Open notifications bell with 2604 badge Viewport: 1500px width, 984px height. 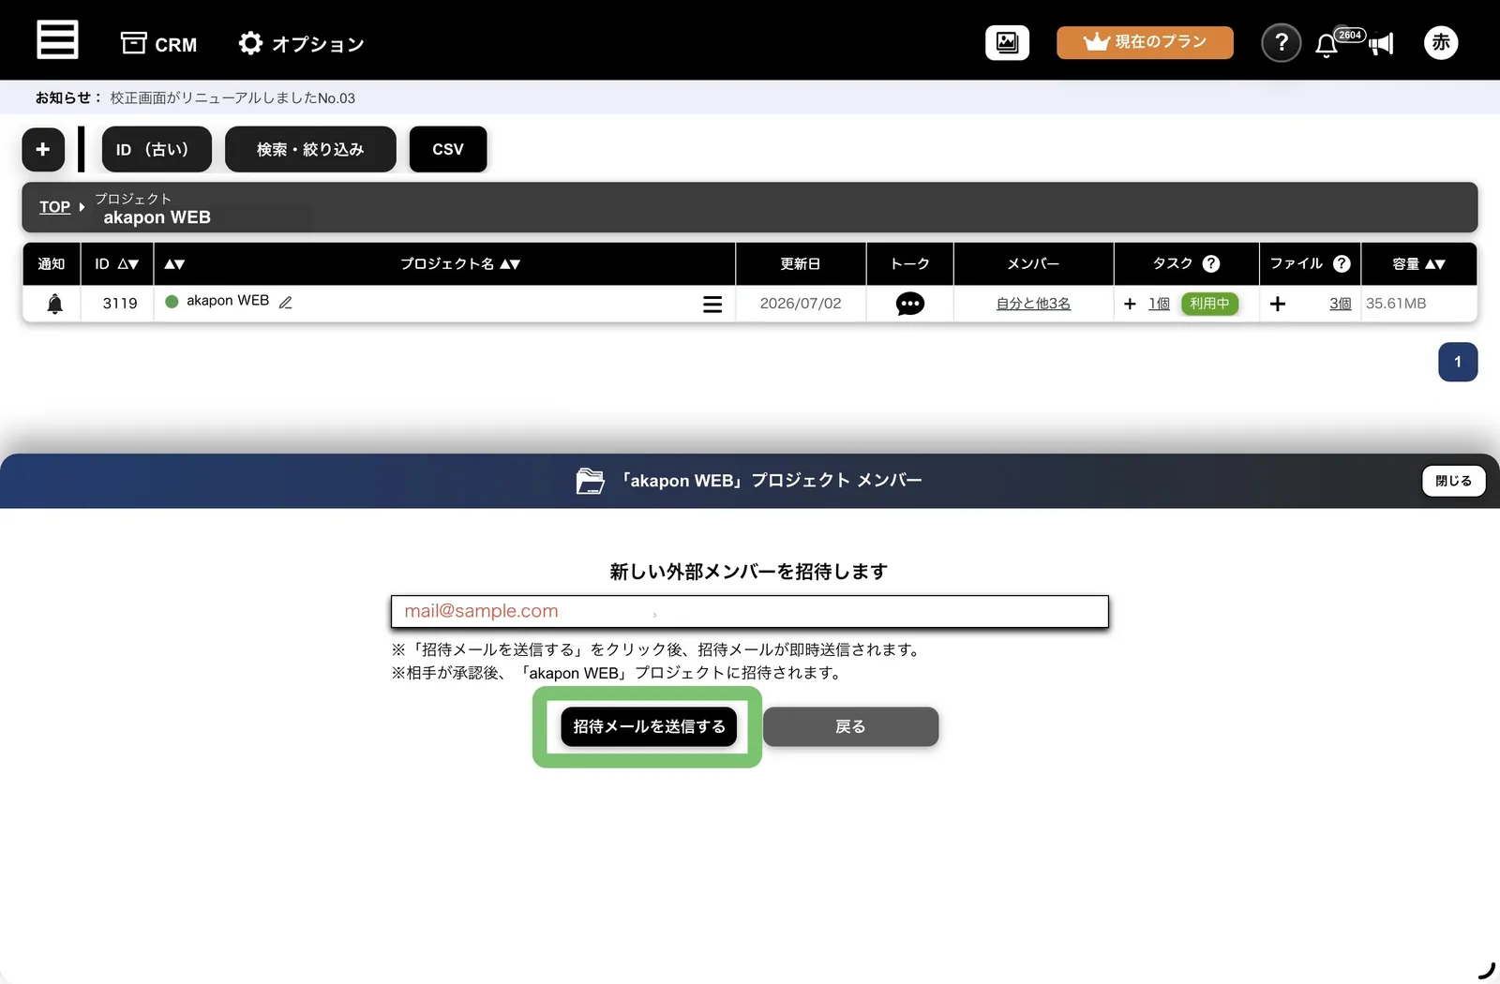click(1327, 43)
